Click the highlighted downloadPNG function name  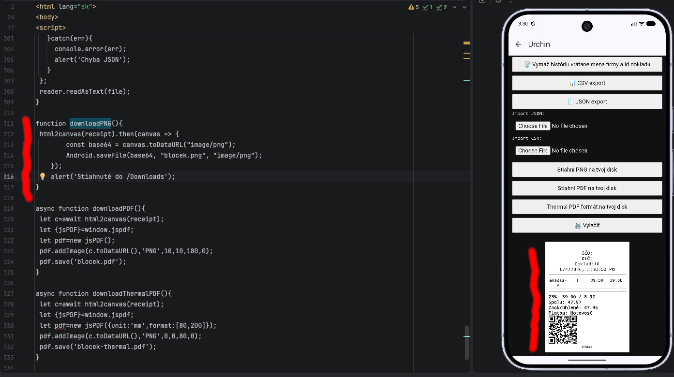tap(90, 123)
